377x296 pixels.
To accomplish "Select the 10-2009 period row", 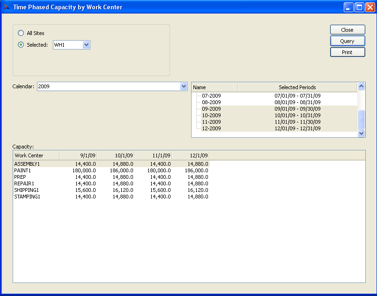I will pyautogui.click(x=211, y=115).
